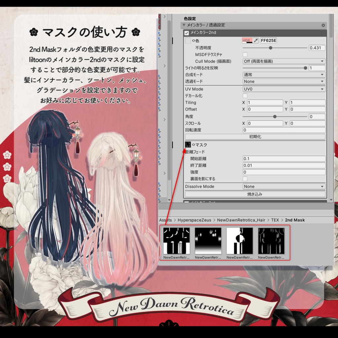338x338 pixels.
Task: Open the eyedropper next to the HDR color
Action: click(x=255, y=40)
